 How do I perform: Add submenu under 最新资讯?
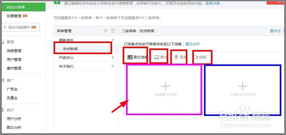[113, 40]
